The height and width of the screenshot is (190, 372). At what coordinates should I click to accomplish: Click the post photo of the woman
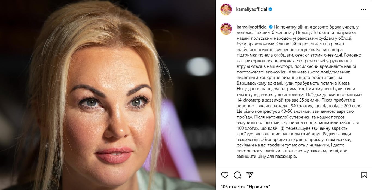pyautogui.click(x=108, y=95)
